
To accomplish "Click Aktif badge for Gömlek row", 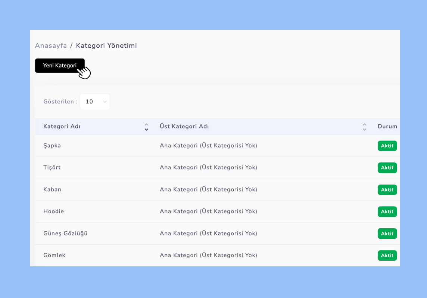I will point(387,256).
